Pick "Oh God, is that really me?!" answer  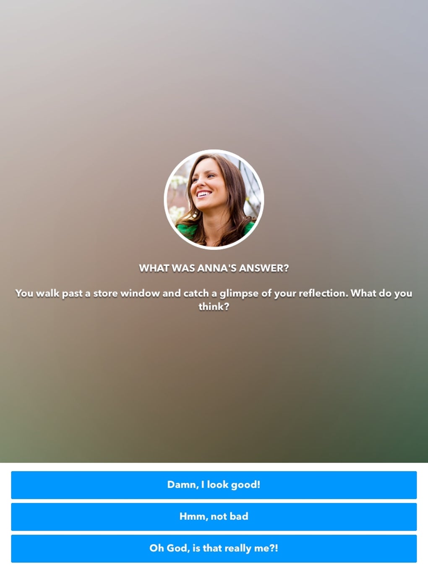(x=214, y=548)
